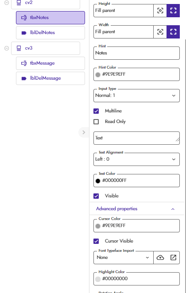Click Width fill-parent icon button
Screen dimensions: 186x293
(x=173, y=32)
